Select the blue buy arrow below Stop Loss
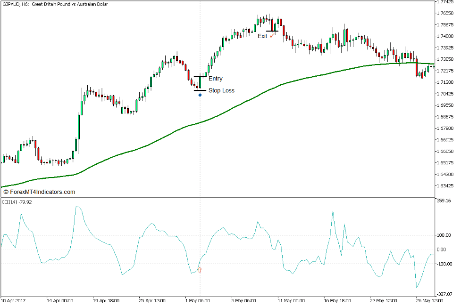Image resolution: width=461 pixels, height=306 pixels. [x=200, y=95]
